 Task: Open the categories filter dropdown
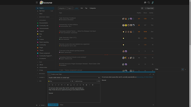pyautogui.click(x=63, y=8)
